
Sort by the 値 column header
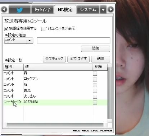point(58,67)
